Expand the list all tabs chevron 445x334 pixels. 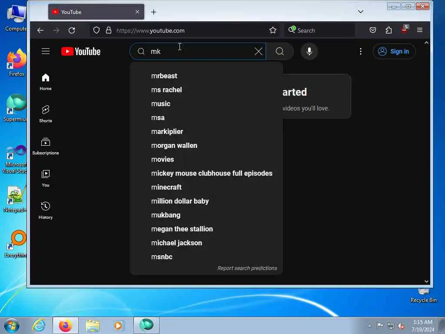(360, 12)
